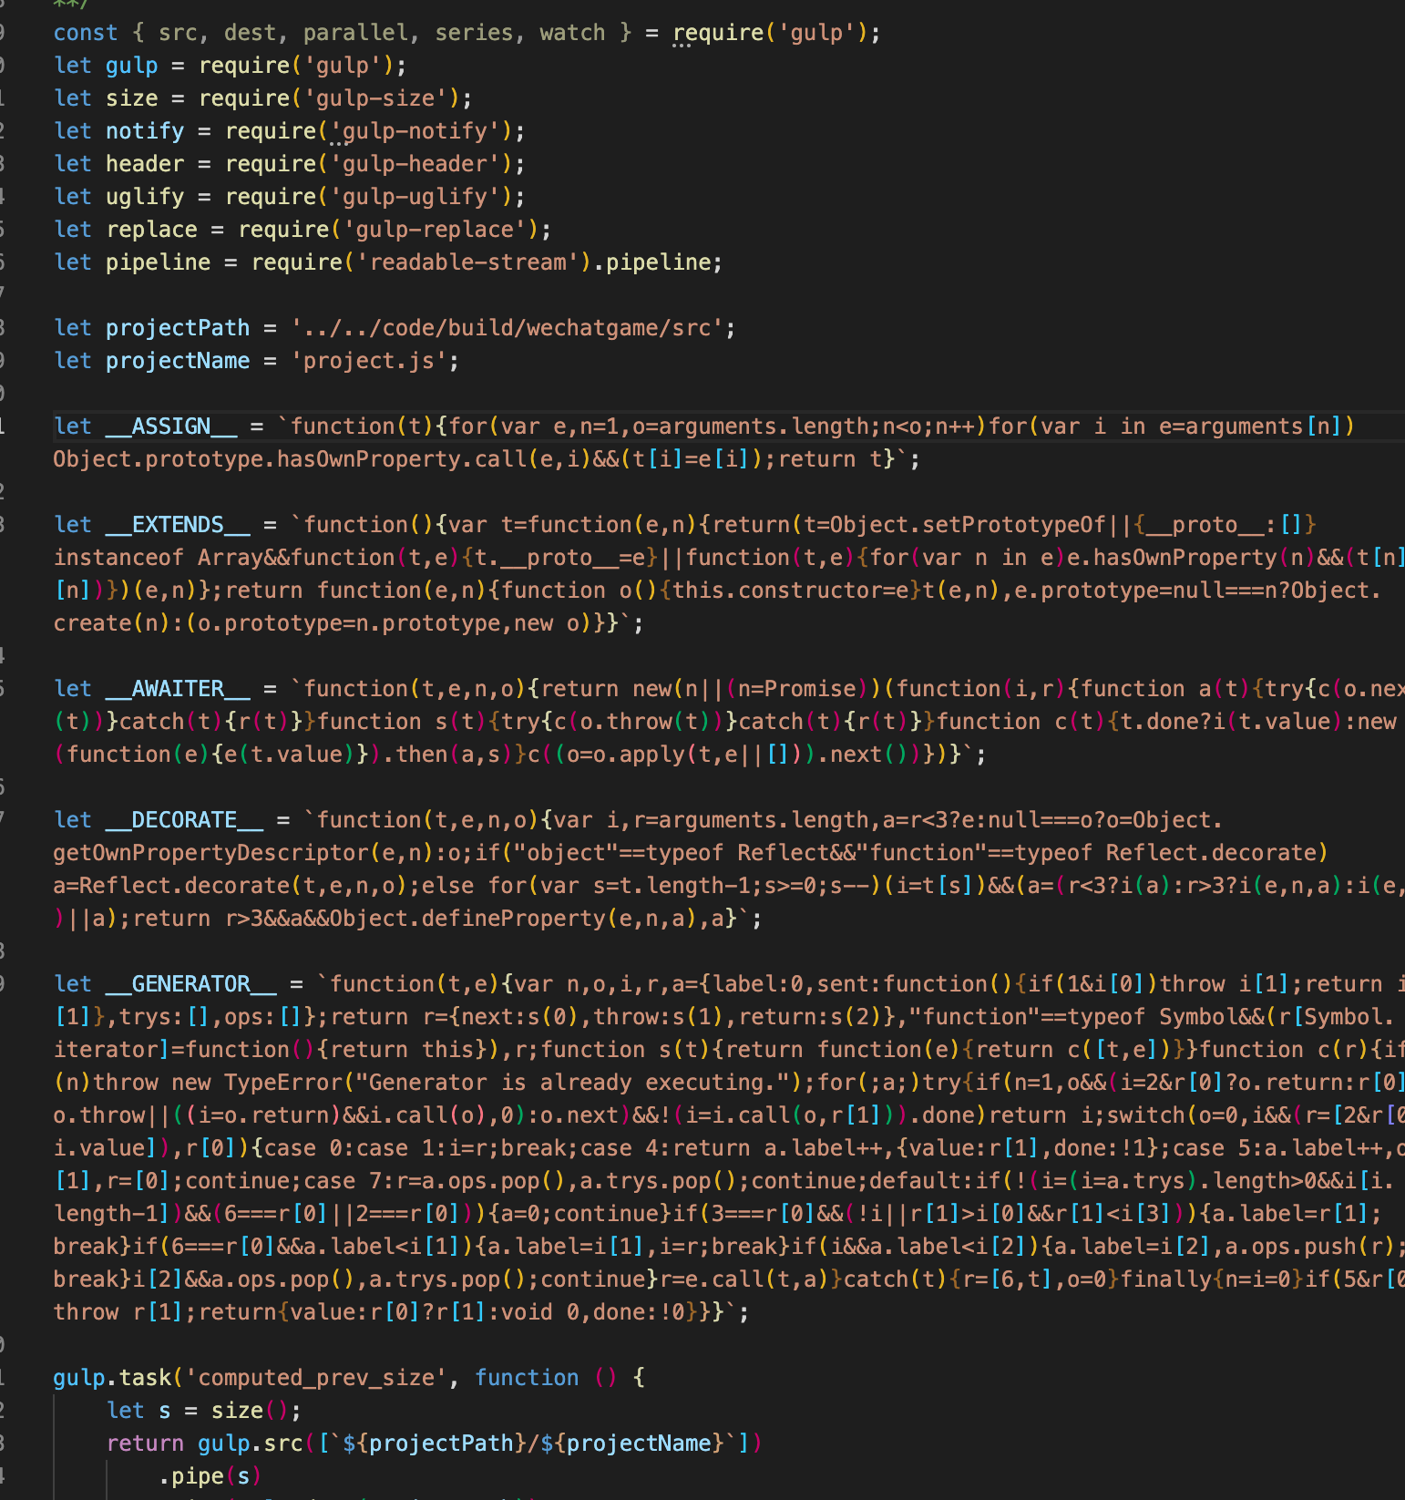Click the string 'gulp-size'

pyautogui.click(x=375, y=98)
